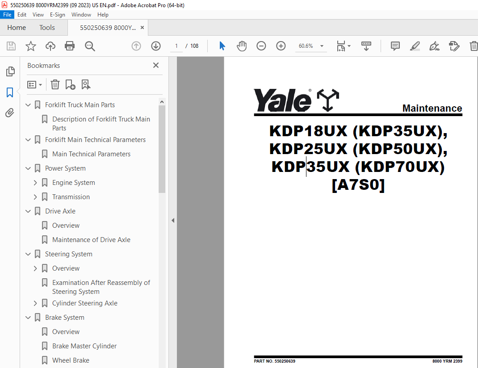Screen dimensions: 478x368
Task: Open the File menu
Action: point(7,15)
